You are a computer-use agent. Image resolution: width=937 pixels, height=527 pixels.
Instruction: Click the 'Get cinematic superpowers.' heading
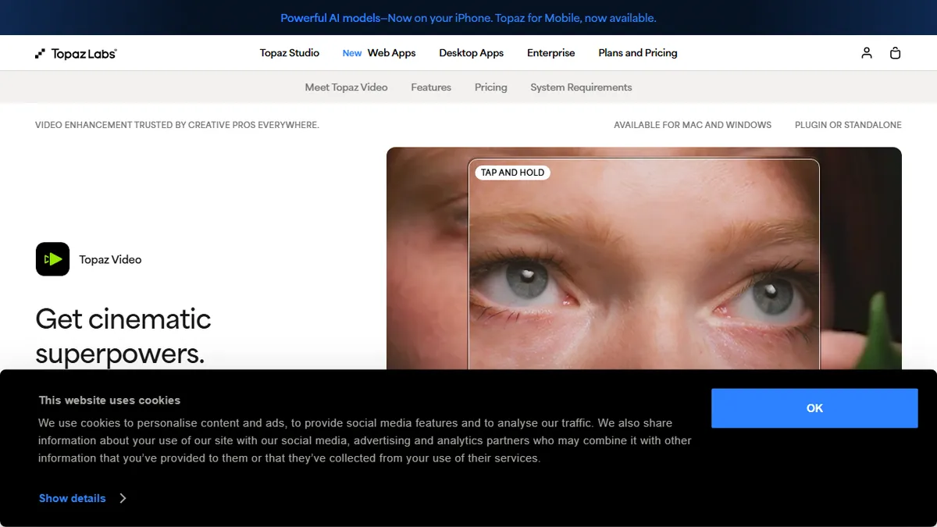pos(123,336)
